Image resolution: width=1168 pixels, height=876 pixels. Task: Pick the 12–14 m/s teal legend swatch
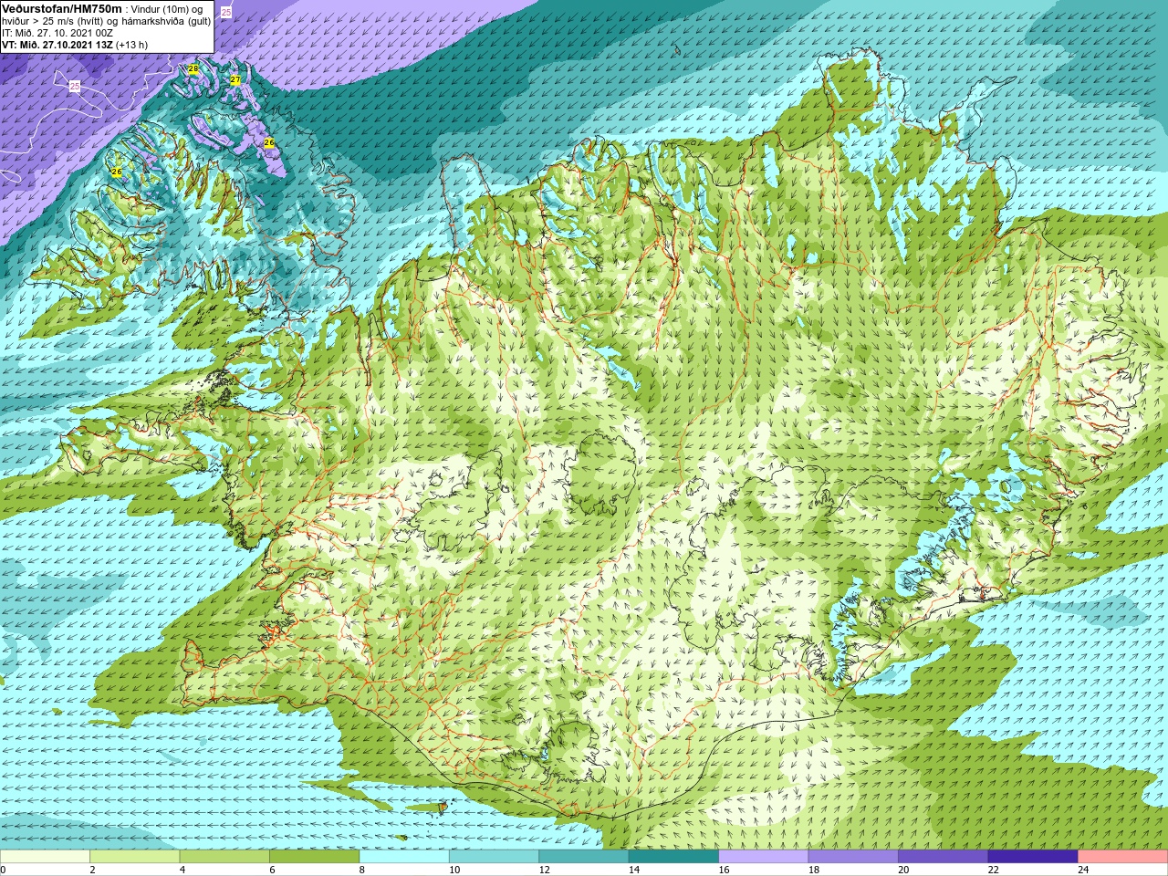[x=584, y=857]
